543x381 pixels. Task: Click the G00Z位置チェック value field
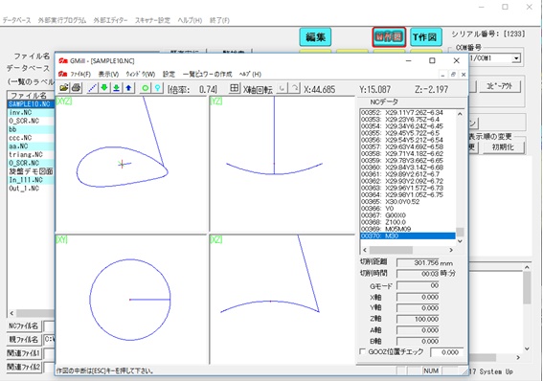click(446, 352)
